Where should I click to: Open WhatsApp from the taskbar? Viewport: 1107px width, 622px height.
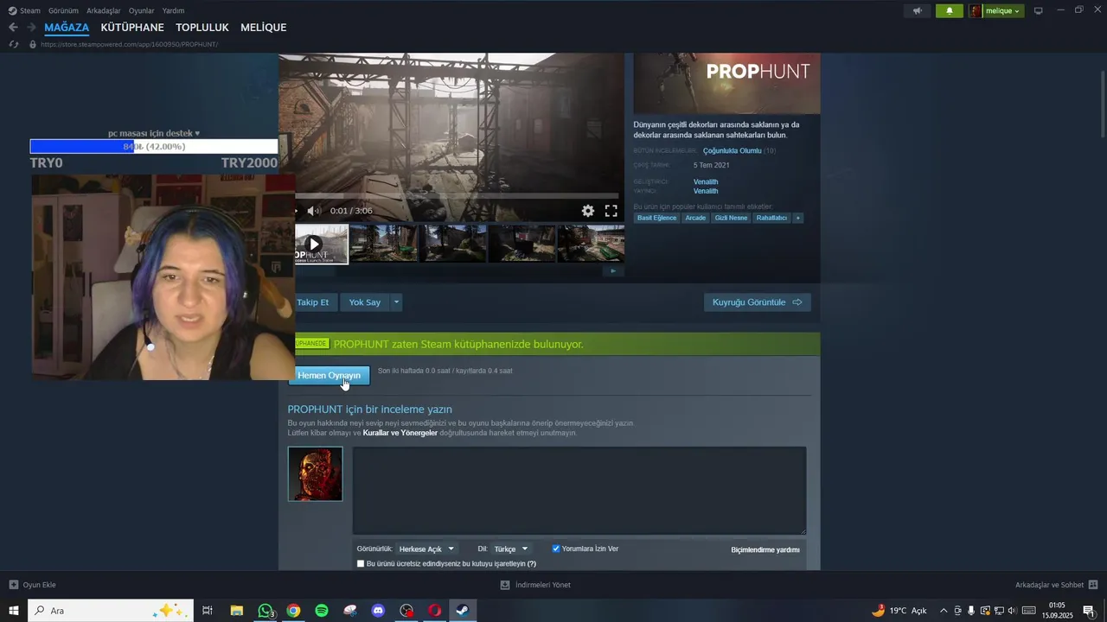point(266,611)
